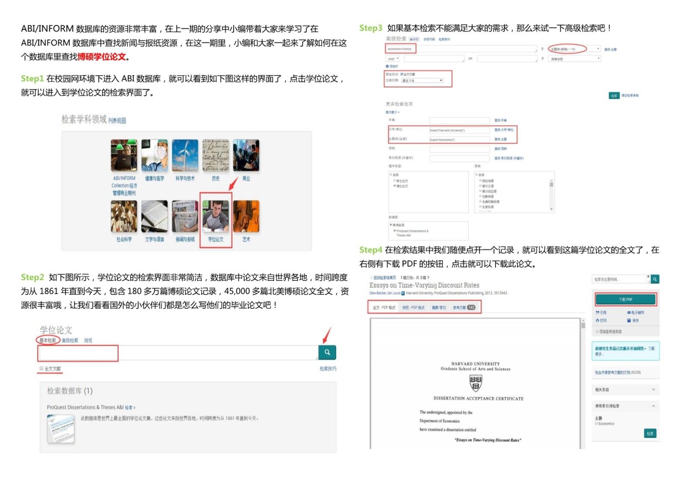Click the green 检索 button in advanced search

click(614, 95)
